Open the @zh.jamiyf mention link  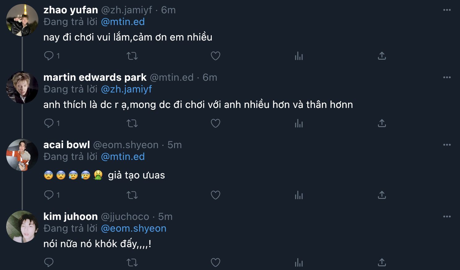[126, 89]
